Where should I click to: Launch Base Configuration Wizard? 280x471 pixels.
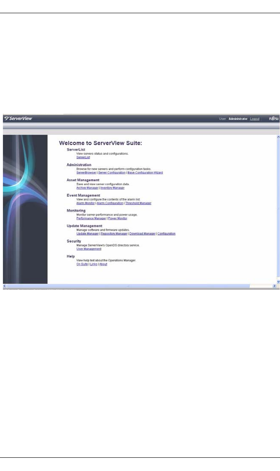pos(145,173)
